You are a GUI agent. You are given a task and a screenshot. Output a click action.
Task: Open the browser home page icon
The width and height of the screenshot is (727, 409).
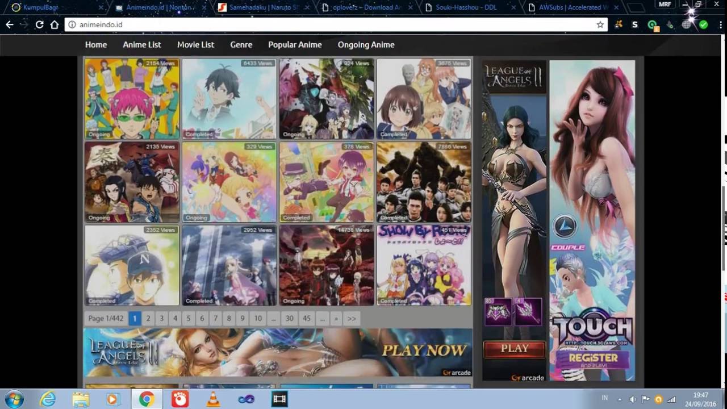point(55,24)
